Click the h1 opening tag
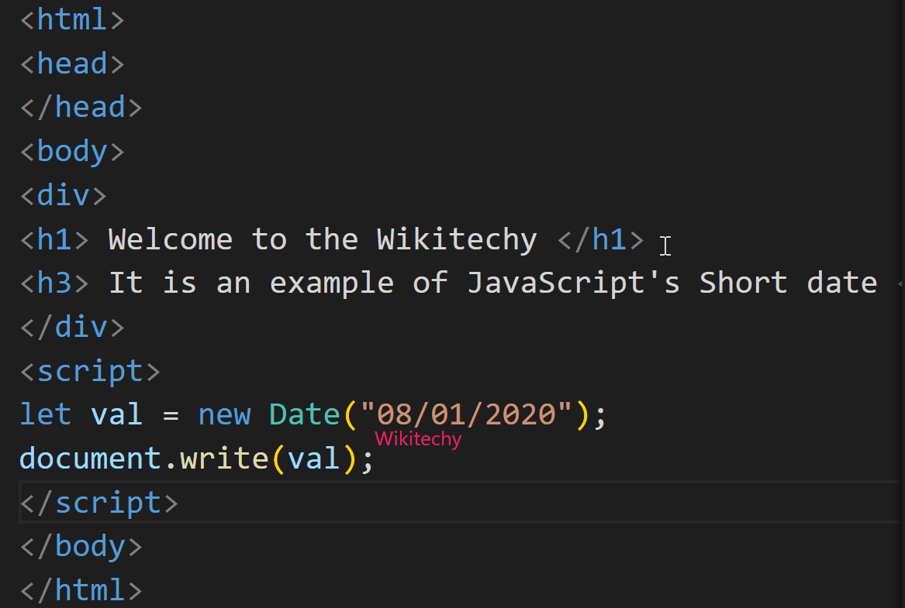 (53, 239)
